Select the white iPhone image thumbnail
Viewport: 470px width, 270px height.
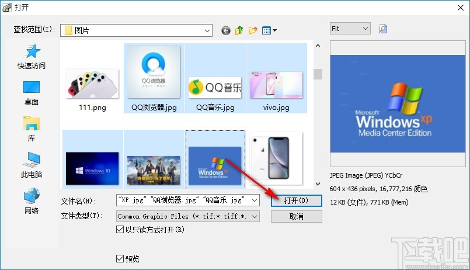coord(276,158)
